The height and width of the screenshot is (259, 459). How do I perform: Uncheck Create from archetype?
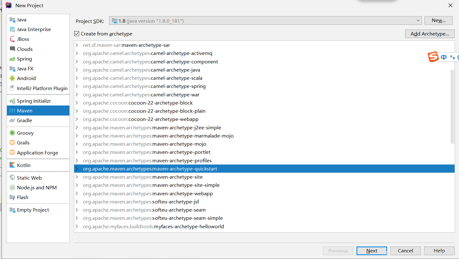[x=76, y=34]
